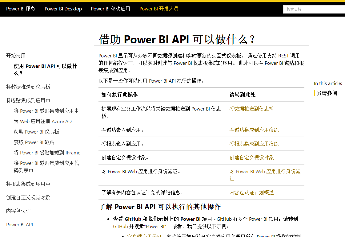The width and height of the screenshot is (345, 237).
Task: Open 将报表集成到应用中 in the sidebar
Action: [28, 184]
